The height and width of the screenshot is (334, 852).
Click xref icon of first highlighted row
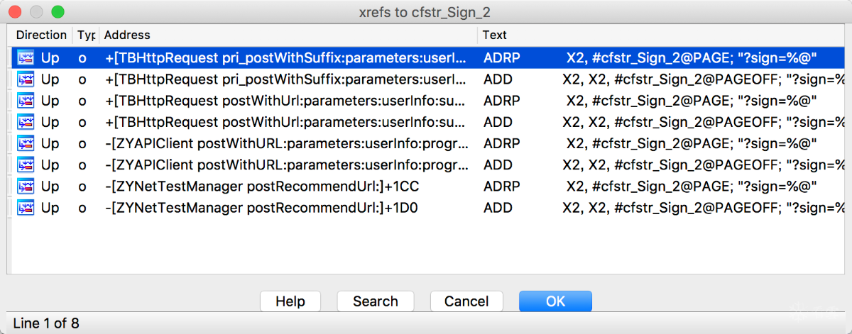26,58
